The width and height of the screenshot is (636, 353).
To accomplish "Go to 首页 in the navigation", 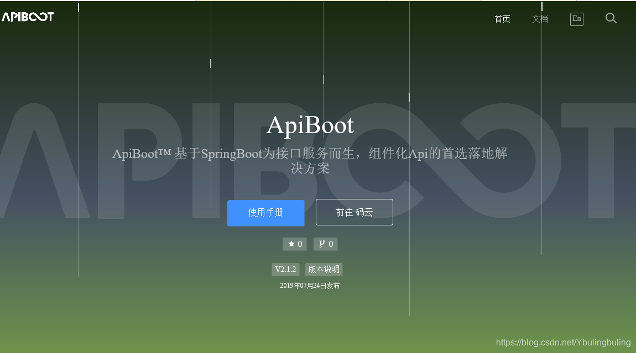I will tap(502, 19).
